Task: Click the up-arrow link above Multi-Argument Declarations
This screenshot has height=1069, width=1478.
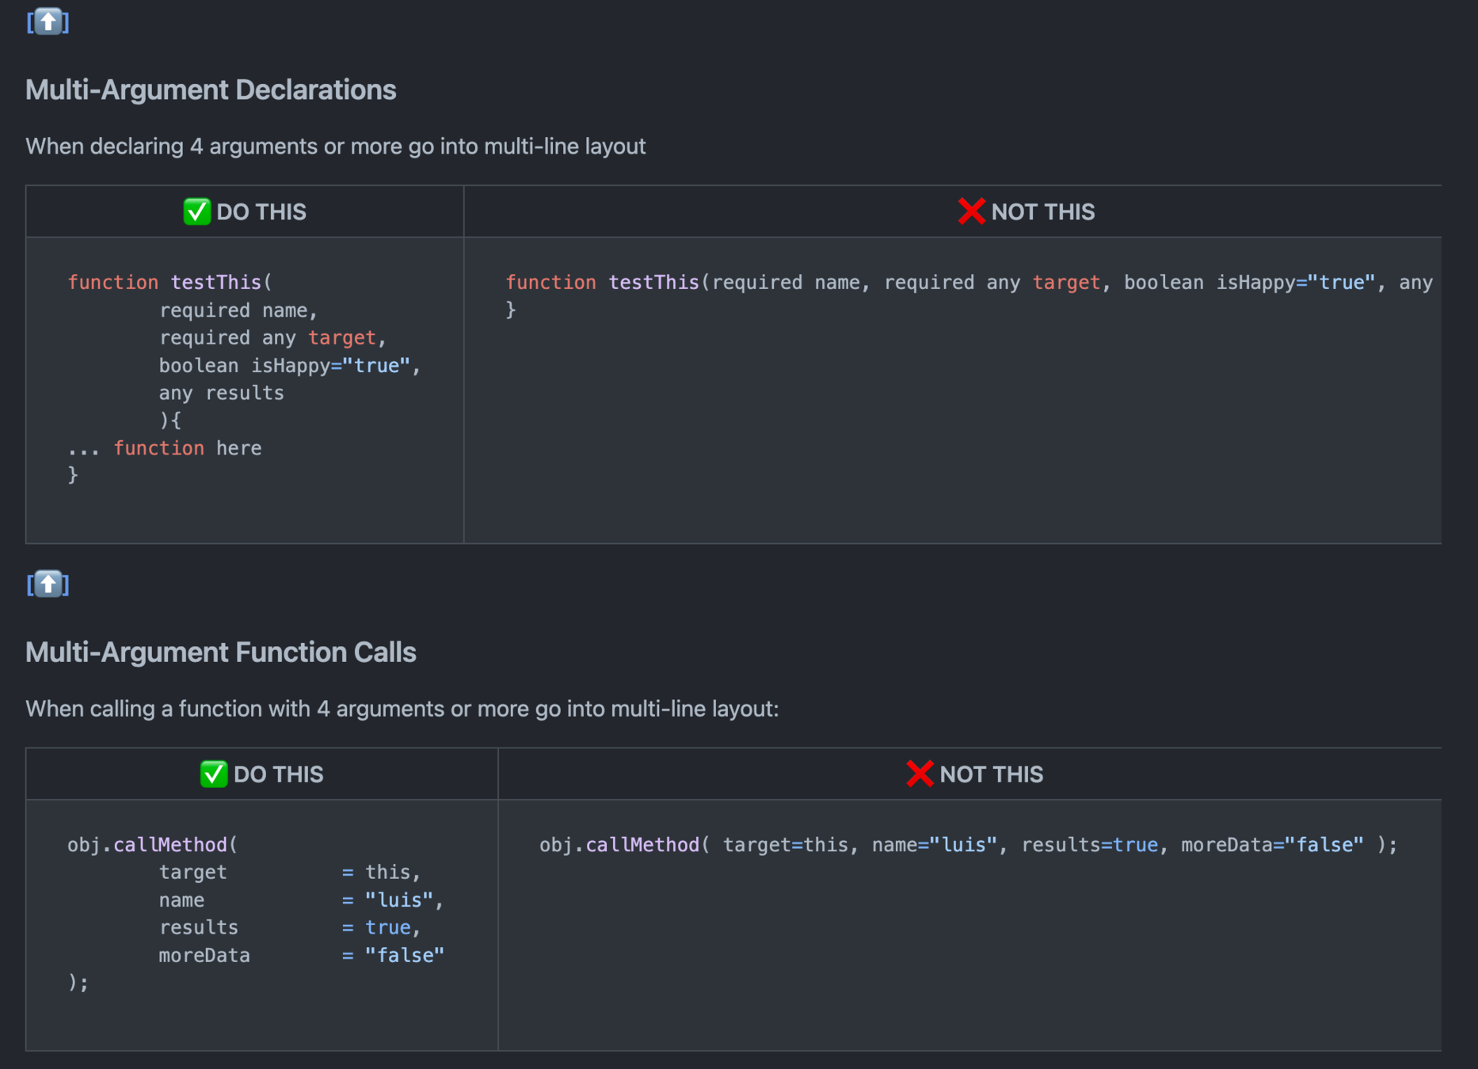Action: click(48, 21)
